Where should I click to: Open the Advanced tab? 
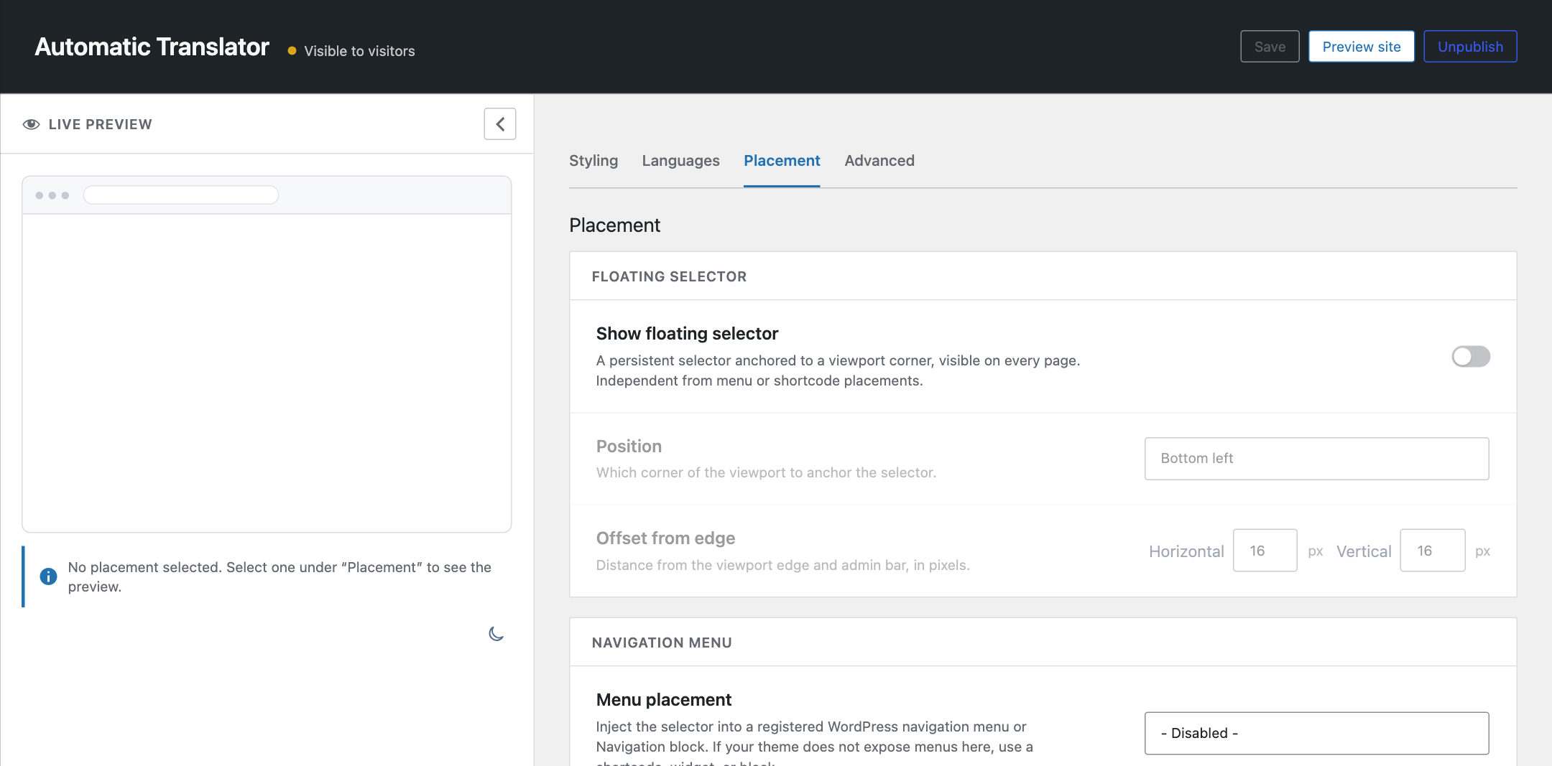(x=879, y=161)
